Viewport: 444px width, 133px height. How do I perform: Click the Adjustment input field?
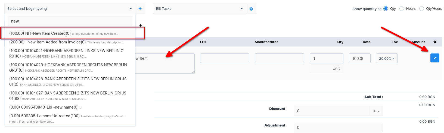pos(338,127)
